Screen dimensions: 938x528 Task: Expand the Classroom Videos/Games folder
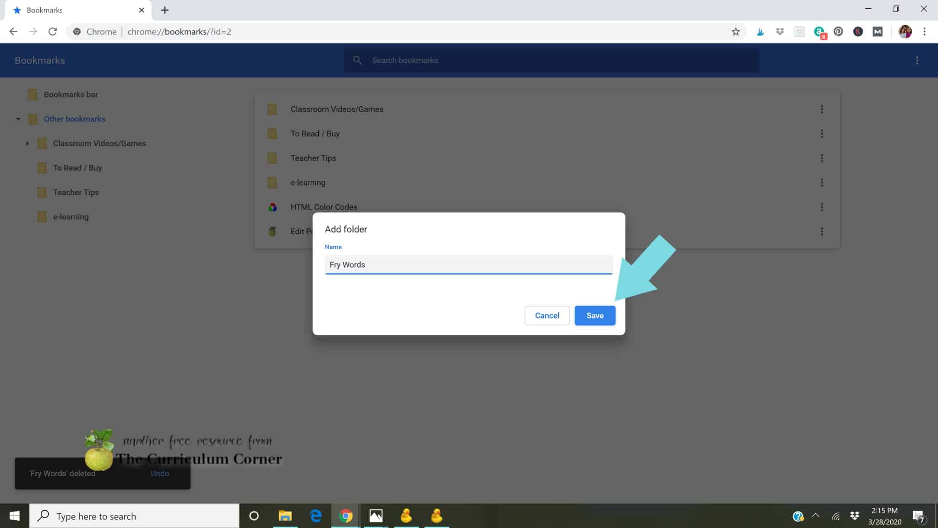27,143
